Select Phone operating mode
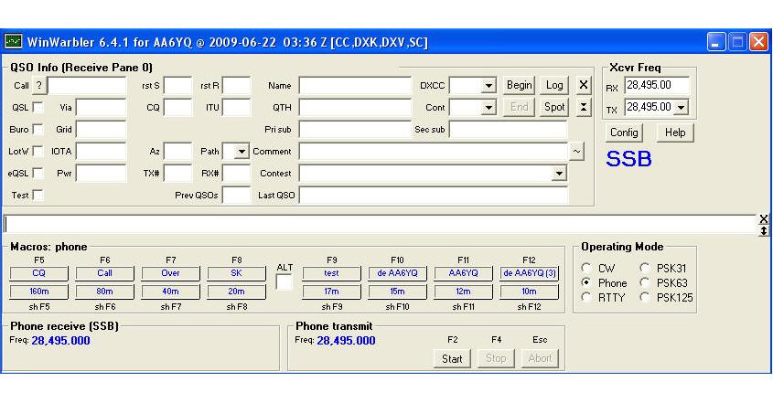Screen dimensions: 773x403 coord(585,282)
